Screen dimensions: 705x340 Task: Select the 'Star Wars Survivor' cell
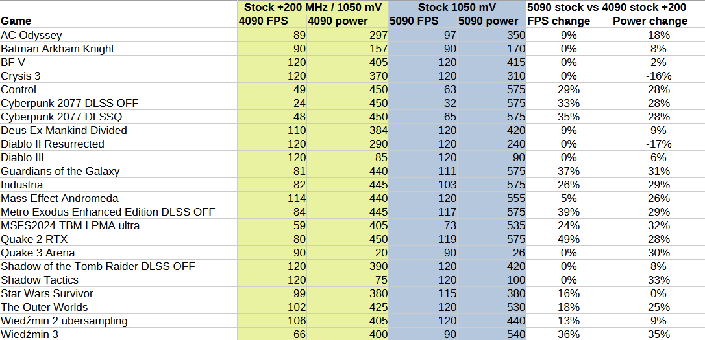tap(119, 293)
